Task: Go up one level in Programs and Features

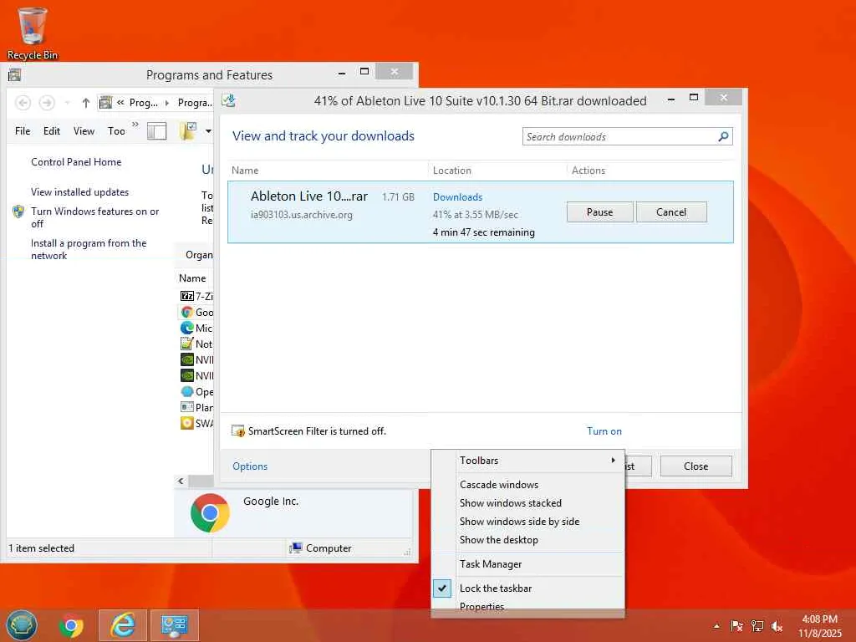Action: click(x=86, y=103)
